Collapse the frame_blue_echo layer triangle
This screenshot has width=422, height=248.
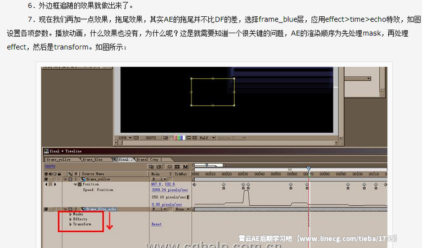click(x=65, y=209)
